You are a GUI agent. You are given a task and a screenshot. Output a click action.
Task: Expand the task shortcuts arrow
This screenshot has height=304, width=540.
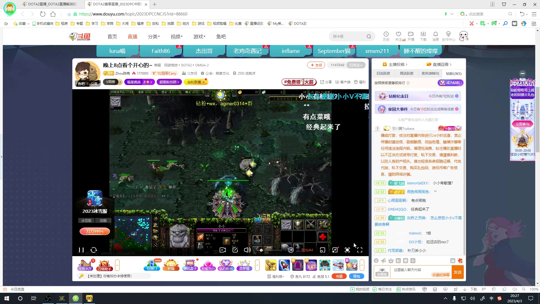117,265
